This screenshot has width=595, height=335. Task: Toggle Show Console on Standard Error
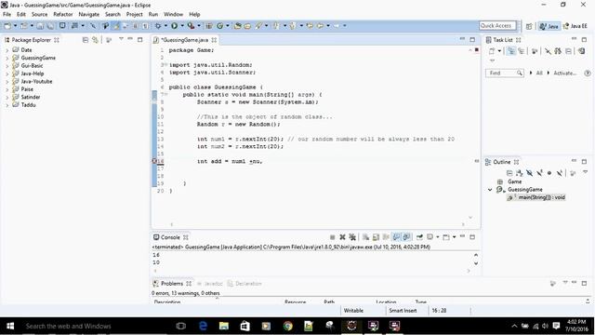[x=406, y=237]
